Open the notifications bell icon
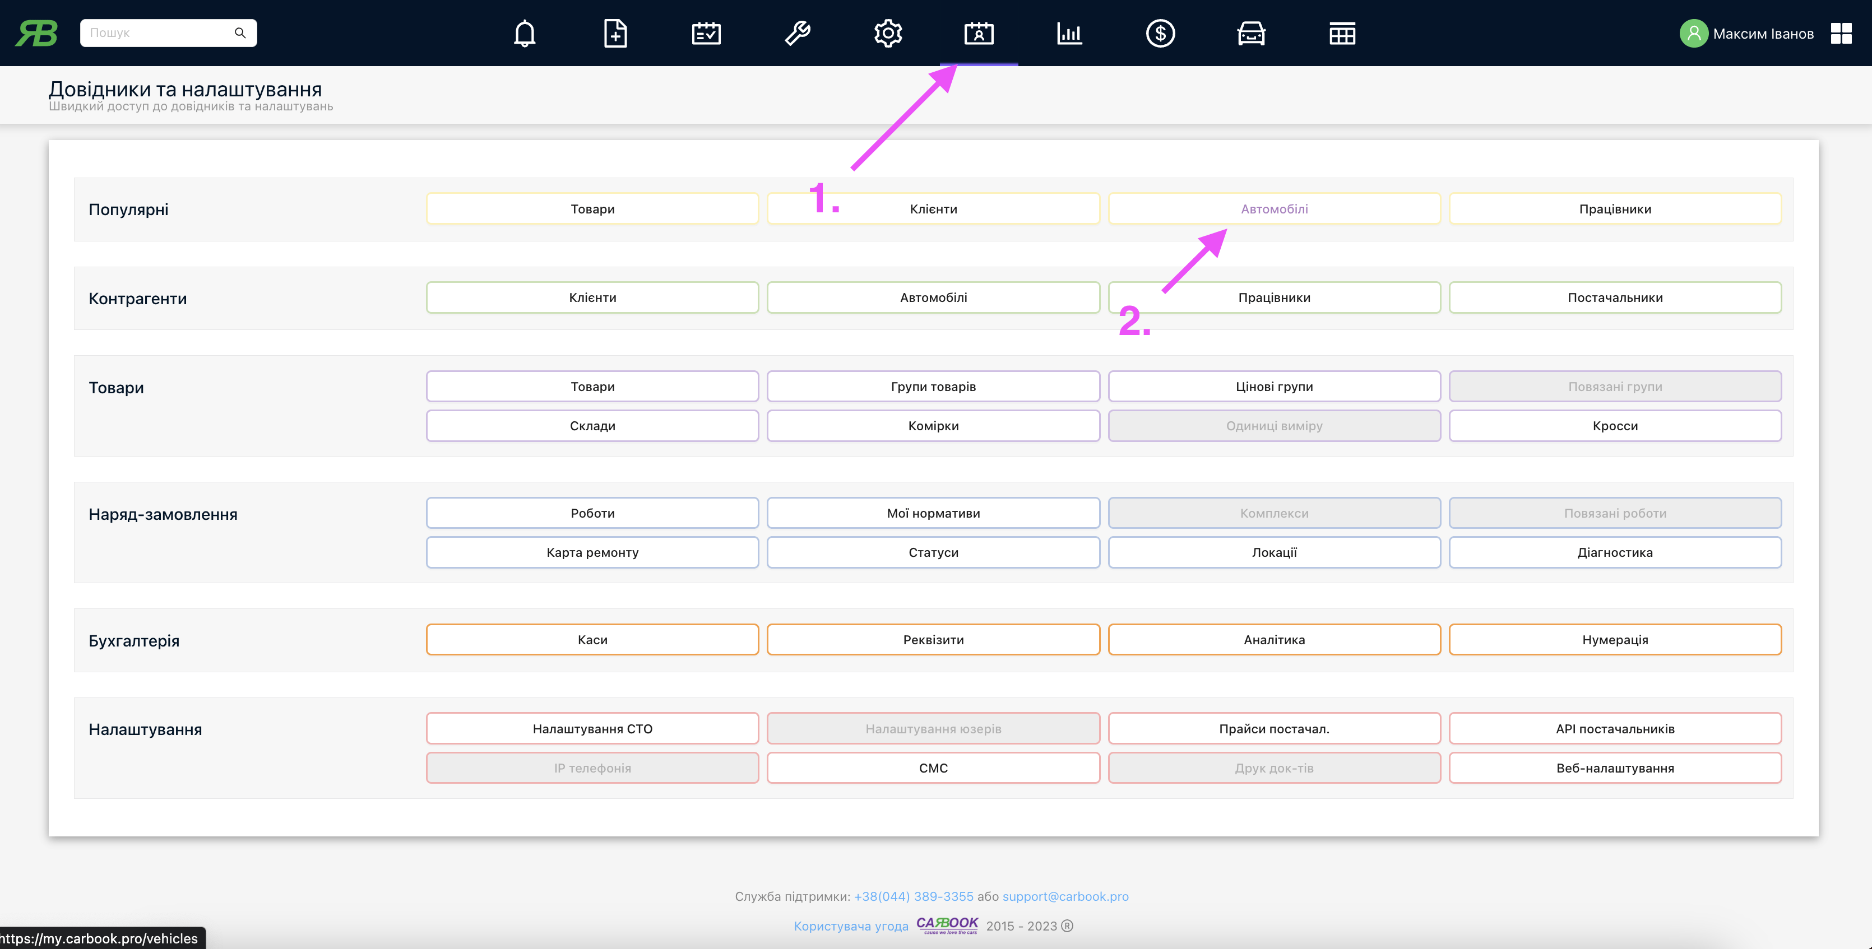The width and height of the screenshot is (1872, 949). point(524,34)
